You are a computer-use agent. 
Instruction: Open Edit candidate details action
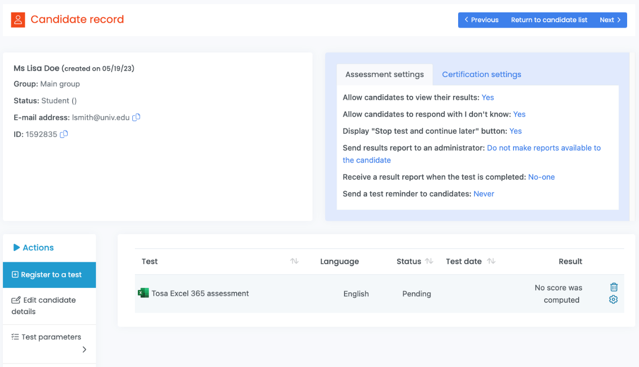pyautogui.click(x=49, y=306)
